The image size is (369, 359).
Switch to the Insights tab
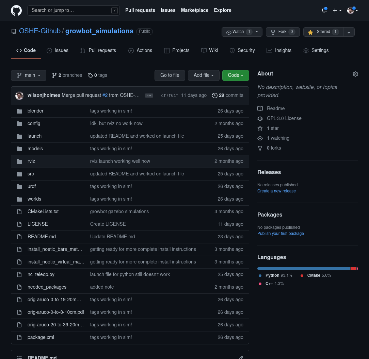279,51
